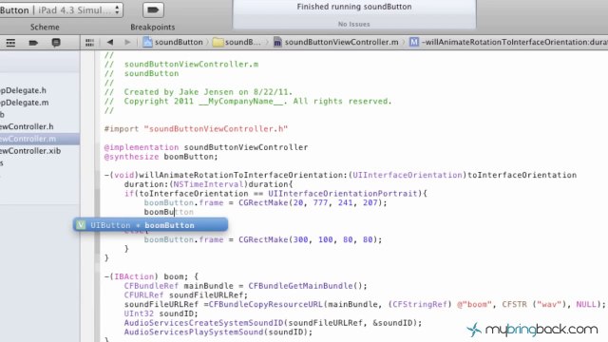Go back with the left arrow in jump bar
The height and width of the screenshot is (342, 608).
[x=110, y=42]
